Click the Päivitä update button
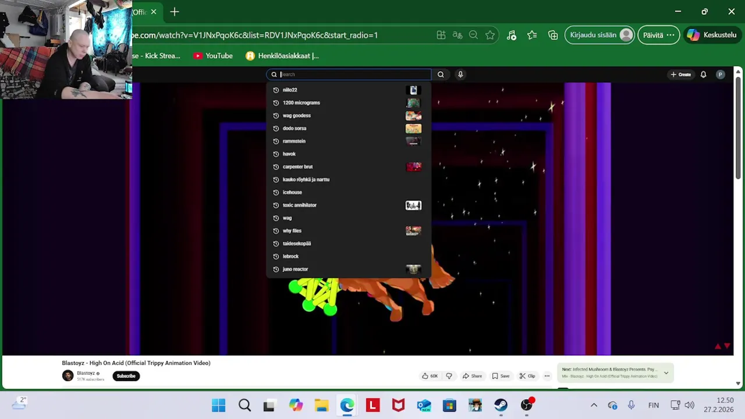The image size is (745, 419). coord(658,35)
